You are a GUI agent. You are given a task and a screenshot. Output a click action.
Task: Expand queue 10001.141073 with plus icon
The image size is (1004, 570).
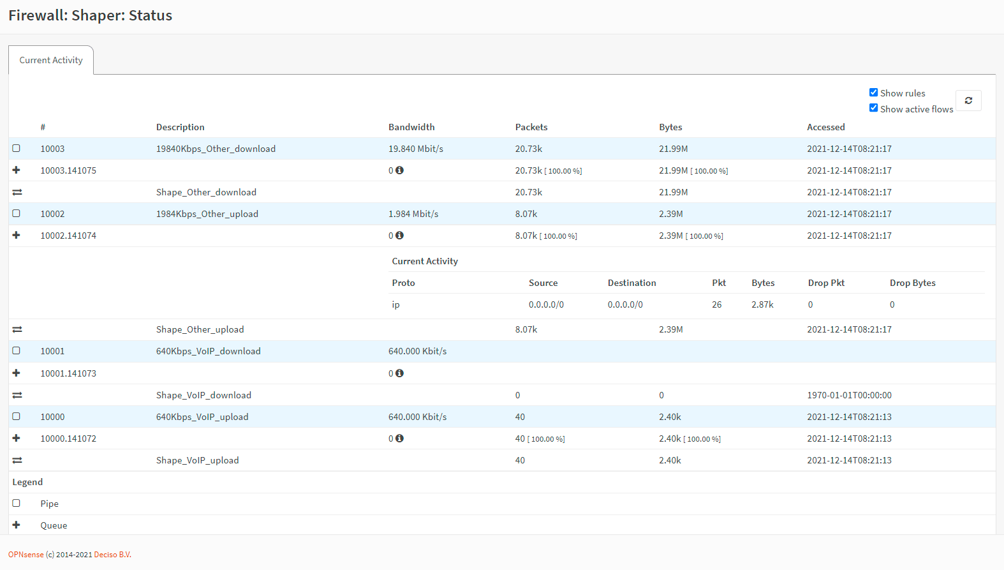(x=17, y=373)
